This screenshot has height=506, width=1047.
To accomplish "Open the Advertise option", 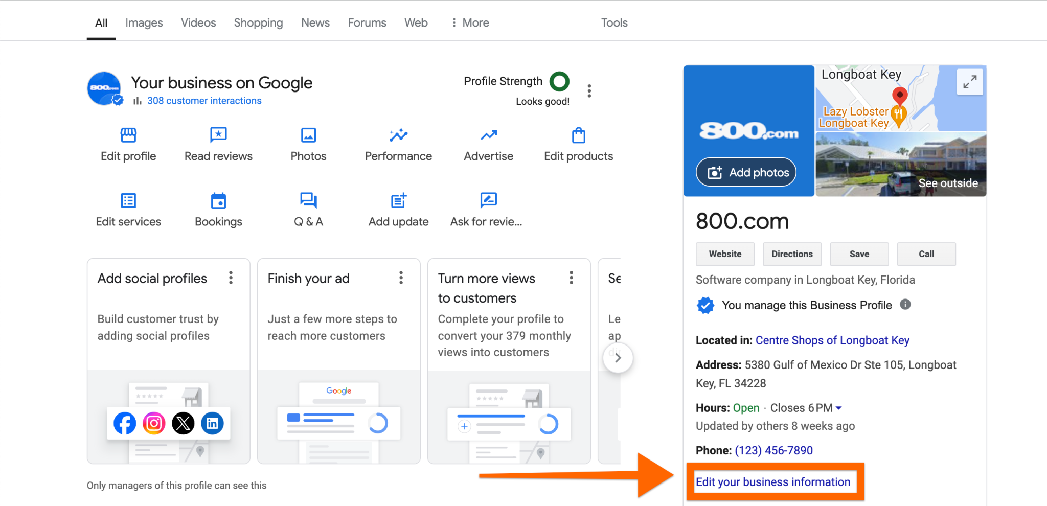I will [x=488, y=145].
